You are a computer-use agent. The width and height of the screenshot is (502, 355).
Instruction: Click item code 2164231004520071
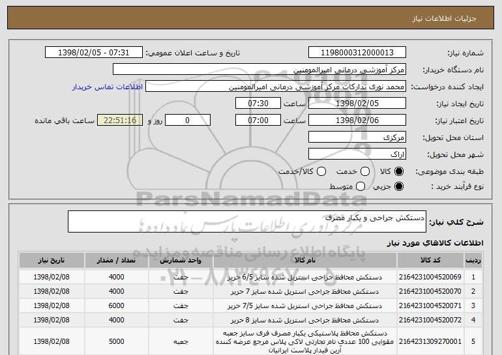pos(430,305)
